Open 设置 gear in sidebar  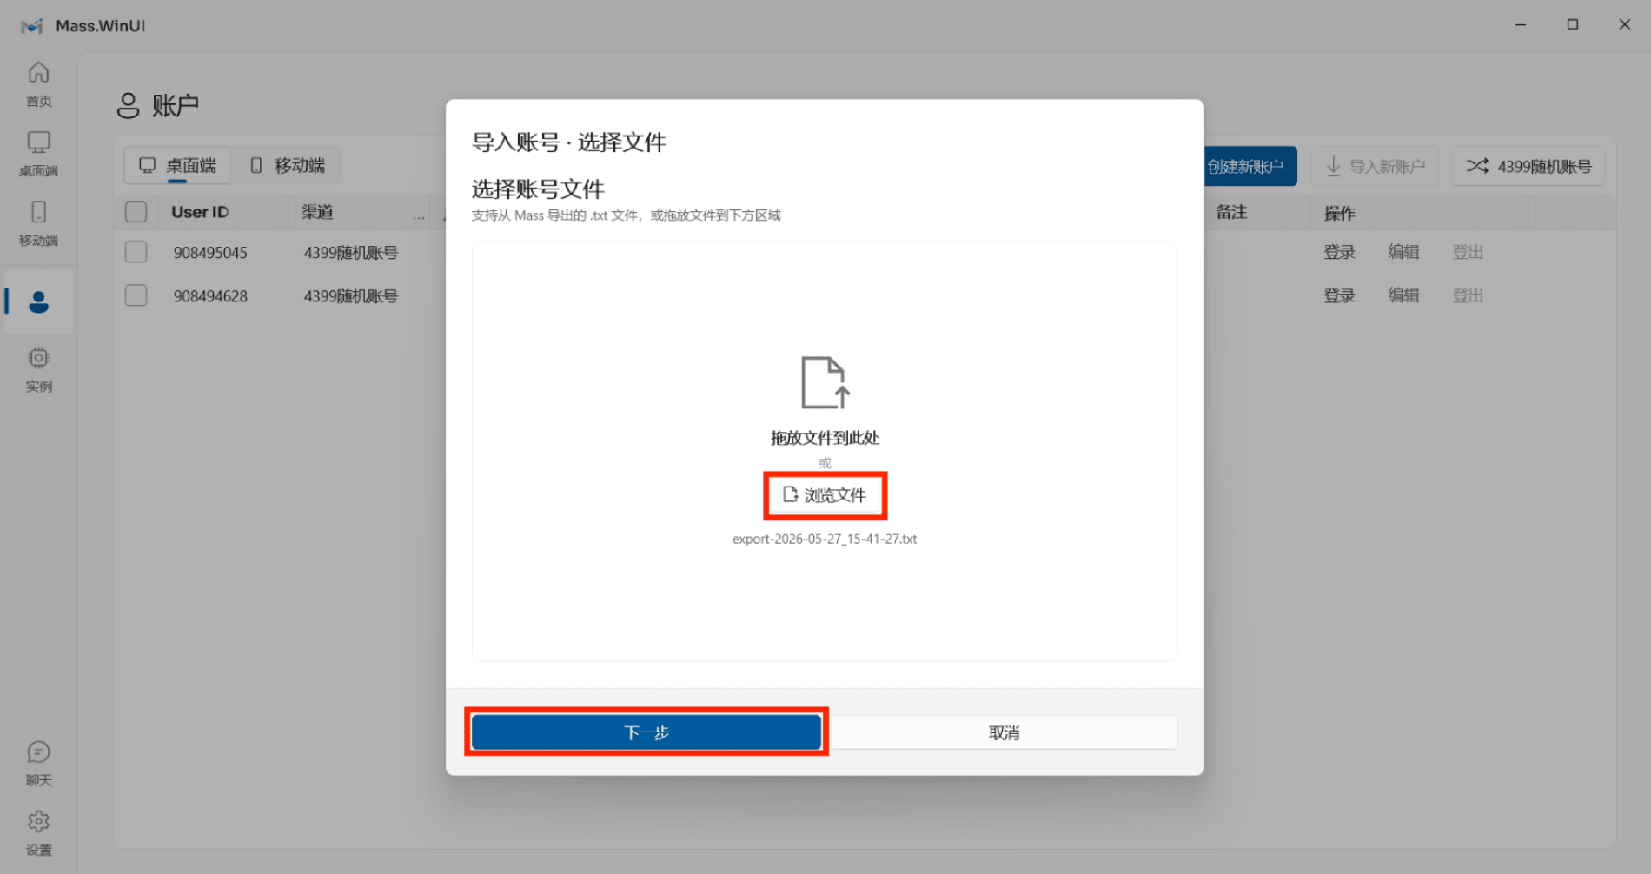click(38, 832)
